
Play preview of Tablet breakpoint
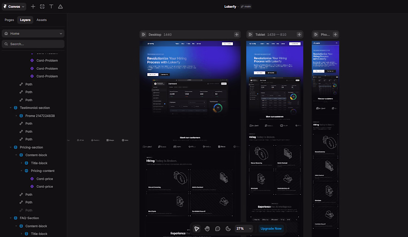tap(250, 34)
